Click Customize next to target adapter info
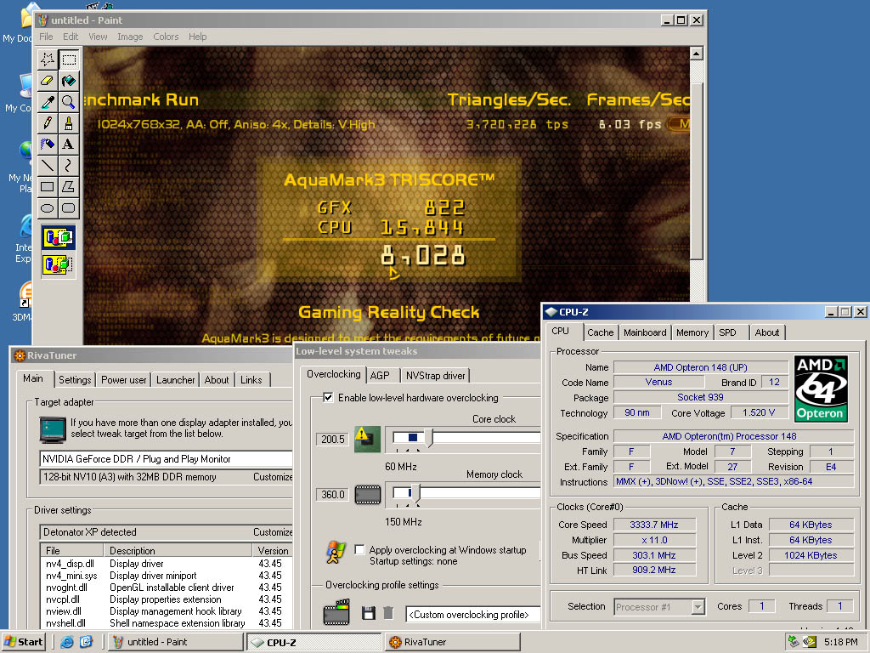The width and height of the screenshot is (870, 653). 273,477
